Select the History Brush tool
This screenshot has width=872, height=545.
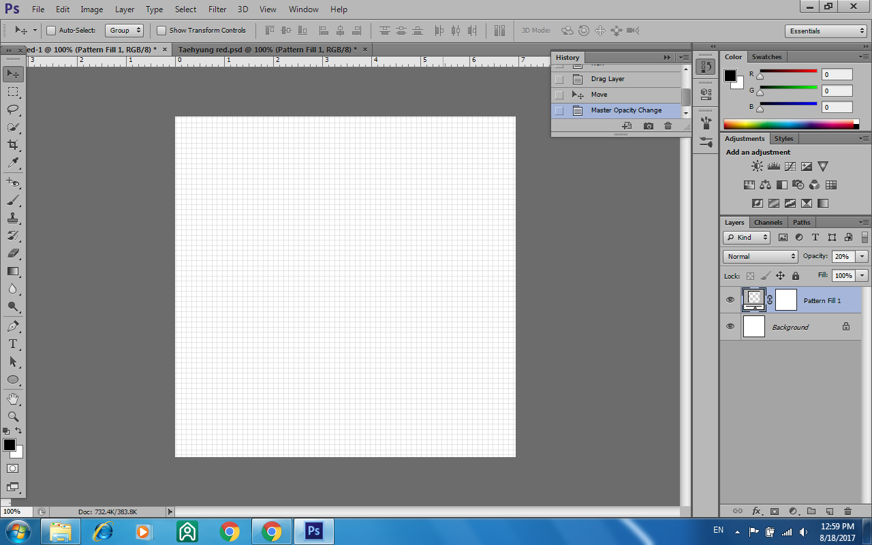(13, 236)
